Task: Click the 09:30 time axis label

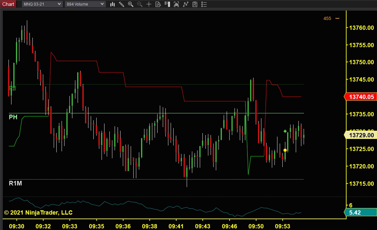Action: (17, 226)
